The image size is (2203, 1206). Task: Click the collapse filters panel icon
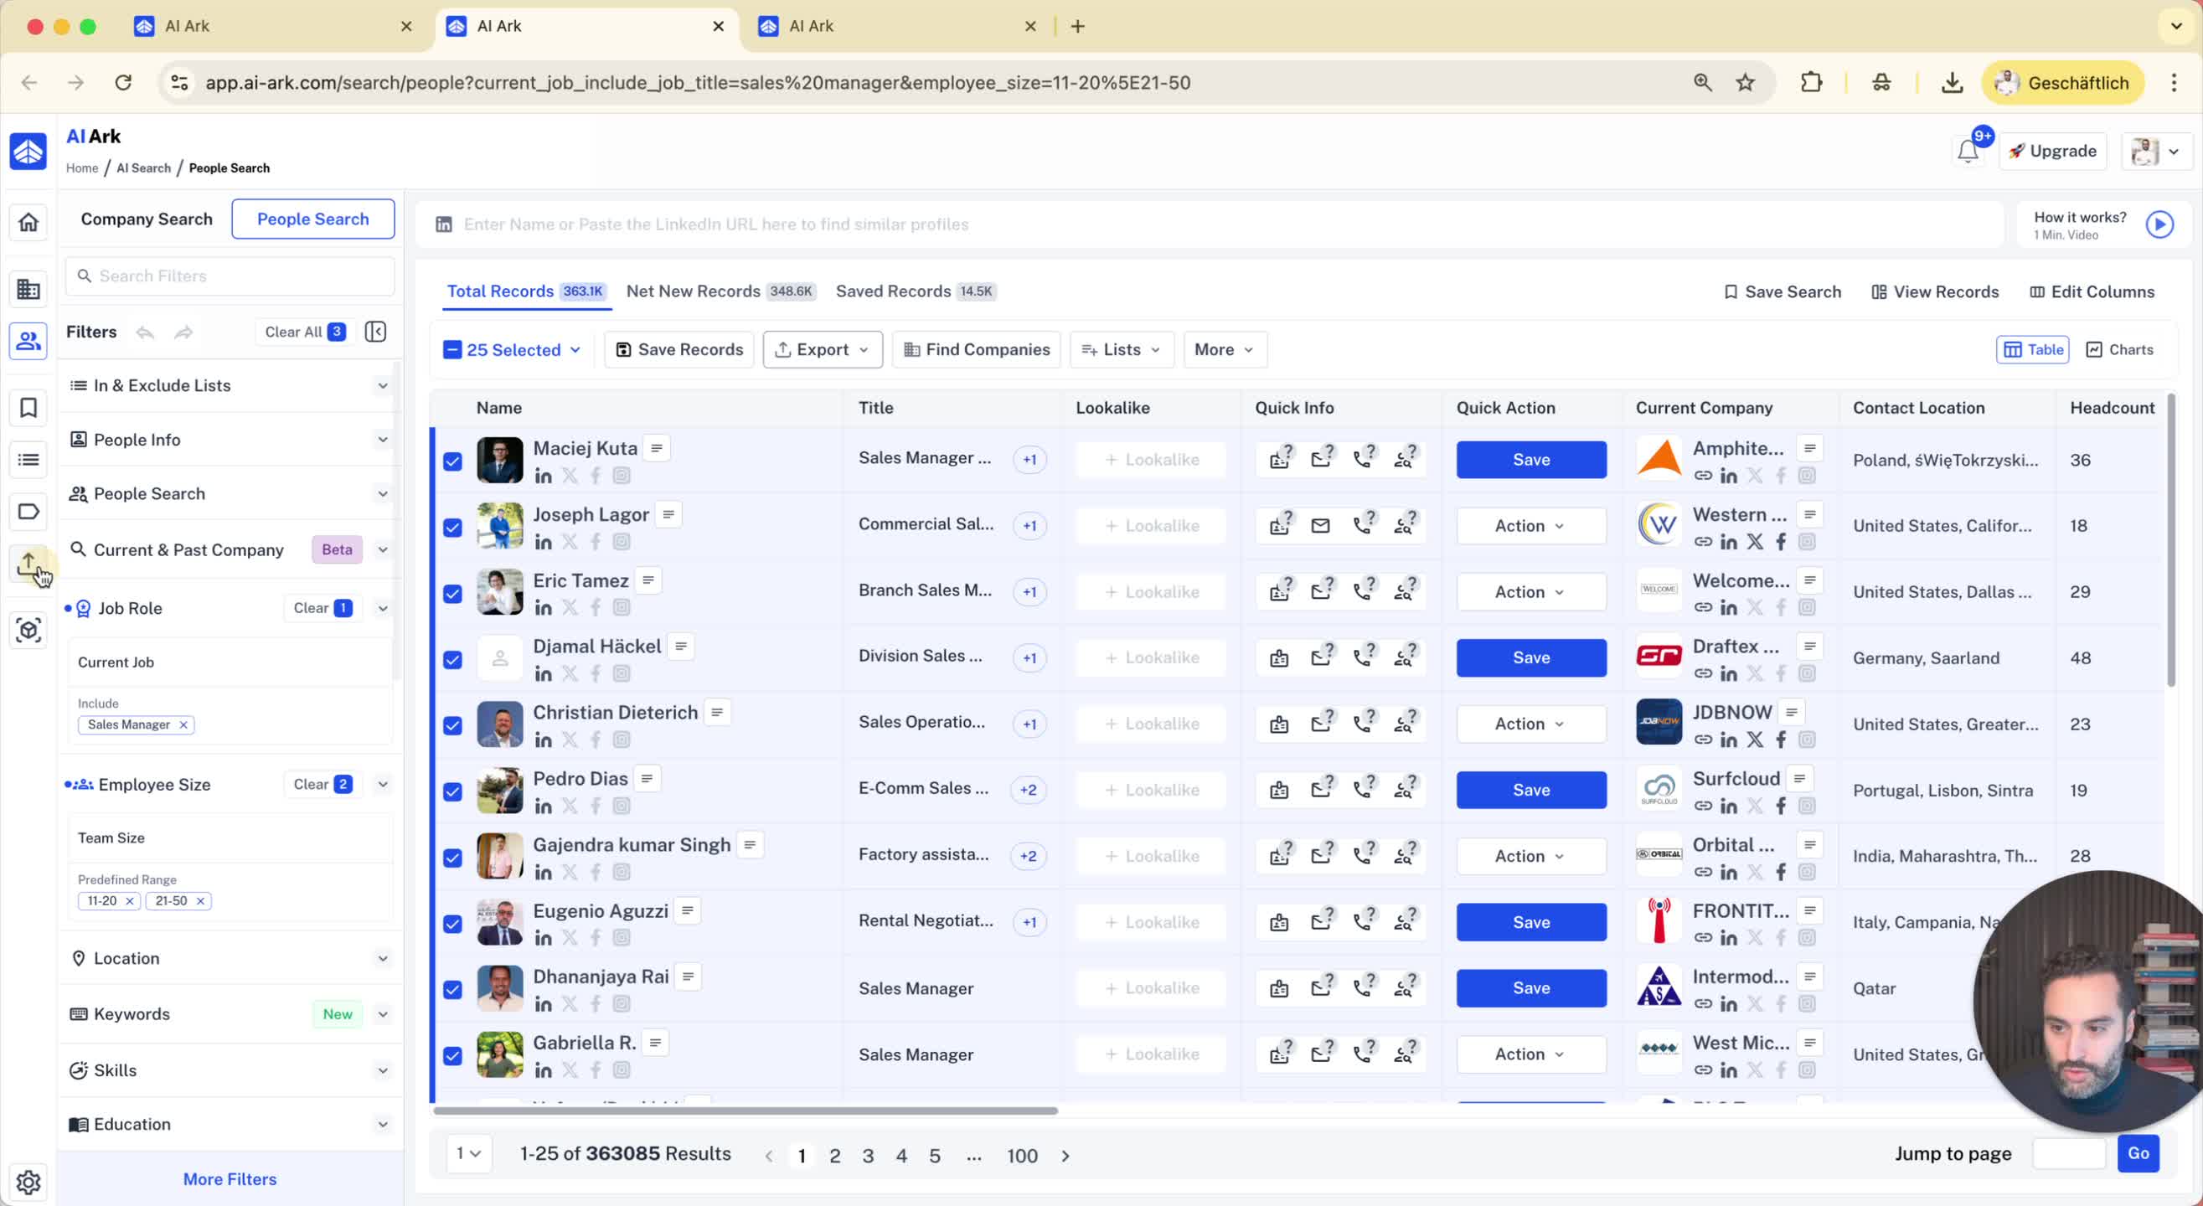tap(375, 332)
